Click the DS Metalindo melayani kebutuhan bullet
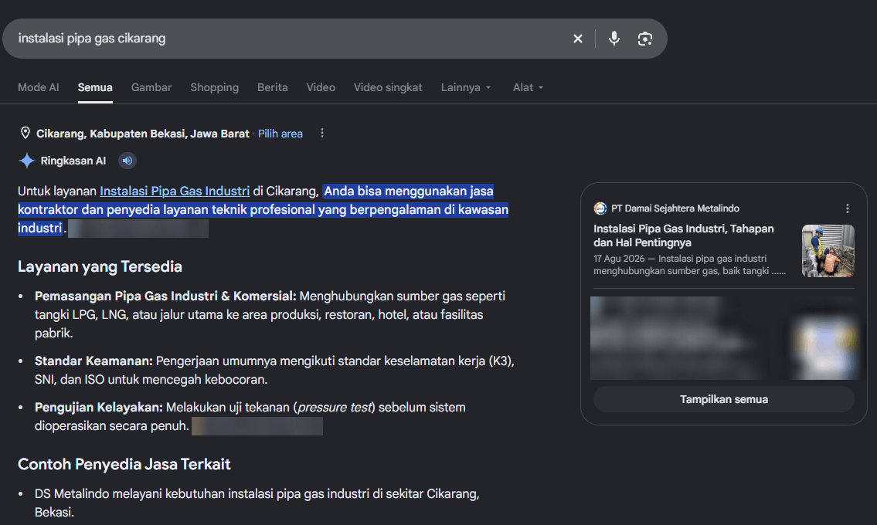The width and height of the screenshot is (877, 525). point(257,503)
